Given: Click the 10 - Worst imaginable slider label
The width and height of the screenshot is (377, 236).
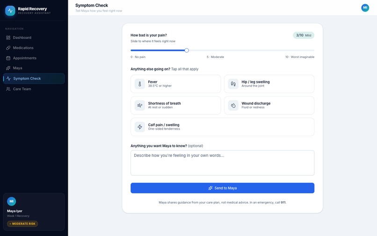Looking at the screenshot, I should [299, 57].
